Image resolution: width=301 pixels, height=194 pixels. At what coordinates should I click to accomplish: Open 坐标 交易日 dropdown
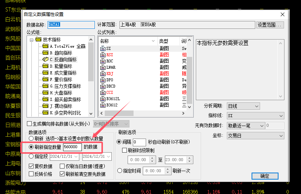[x=281, y=136]
